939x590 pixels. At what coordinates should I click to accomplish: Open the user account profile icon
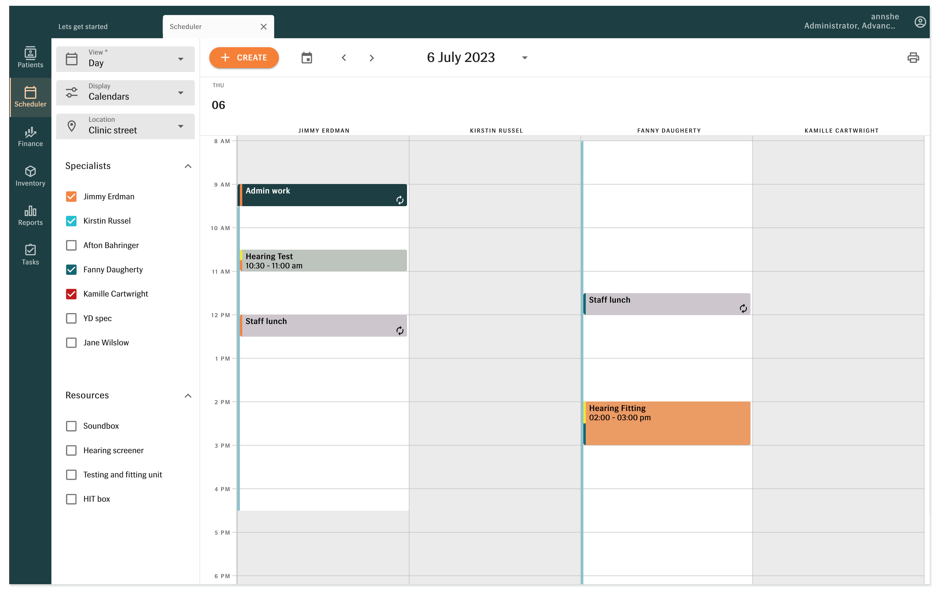[x=919, y=22]
